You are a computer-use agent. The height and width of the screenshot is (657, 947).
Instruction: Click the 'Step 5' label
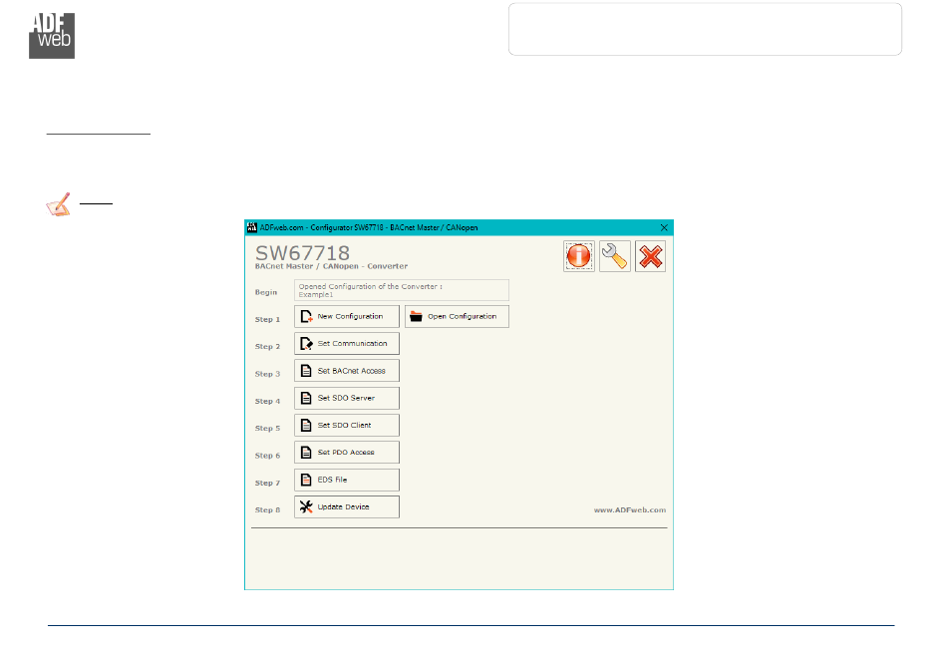click(x=267, y=428)
